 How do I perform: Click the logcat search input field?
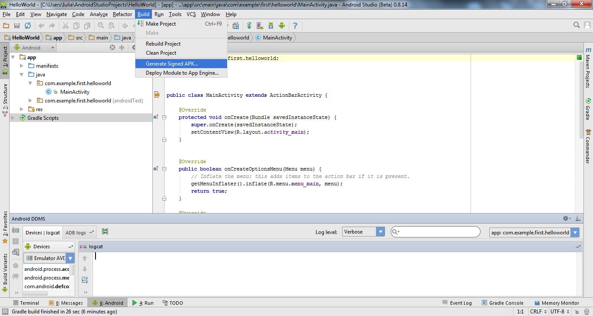click(435, 232)
